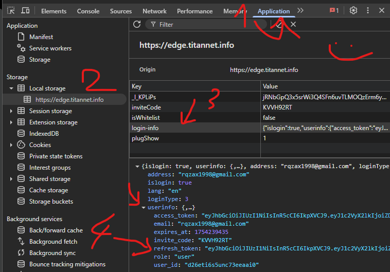The width and height of the screenshot is (390, 272).
Task: Click the KVVH92RT value cell
Action: (325, 107)
